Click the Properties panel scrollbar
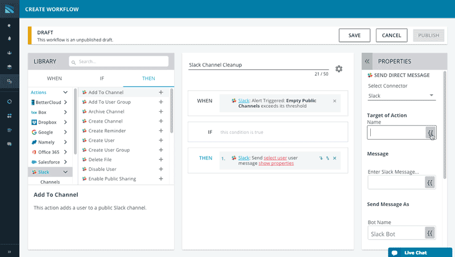 tap(445, 124)
